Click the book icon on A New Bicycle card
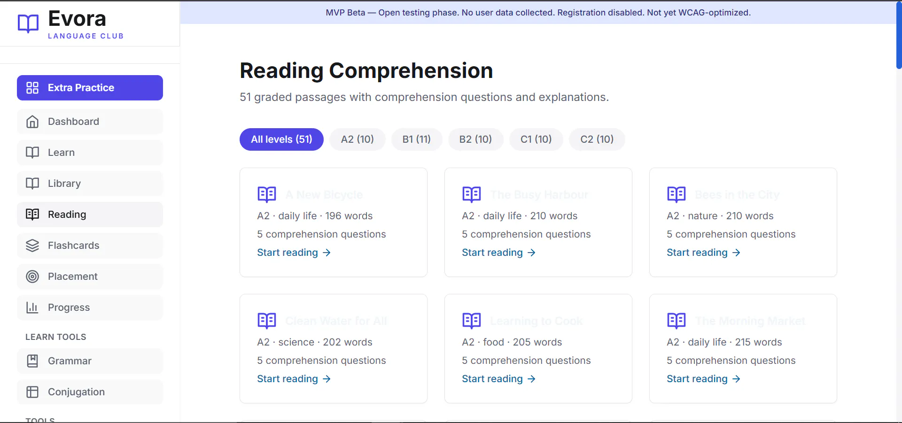This screenshot has height=423, width=902. point(267,194)
